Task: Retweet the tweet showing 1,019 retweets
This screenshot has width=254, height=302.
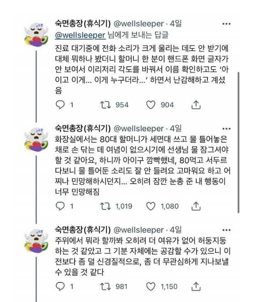Action: pos(105,206)
